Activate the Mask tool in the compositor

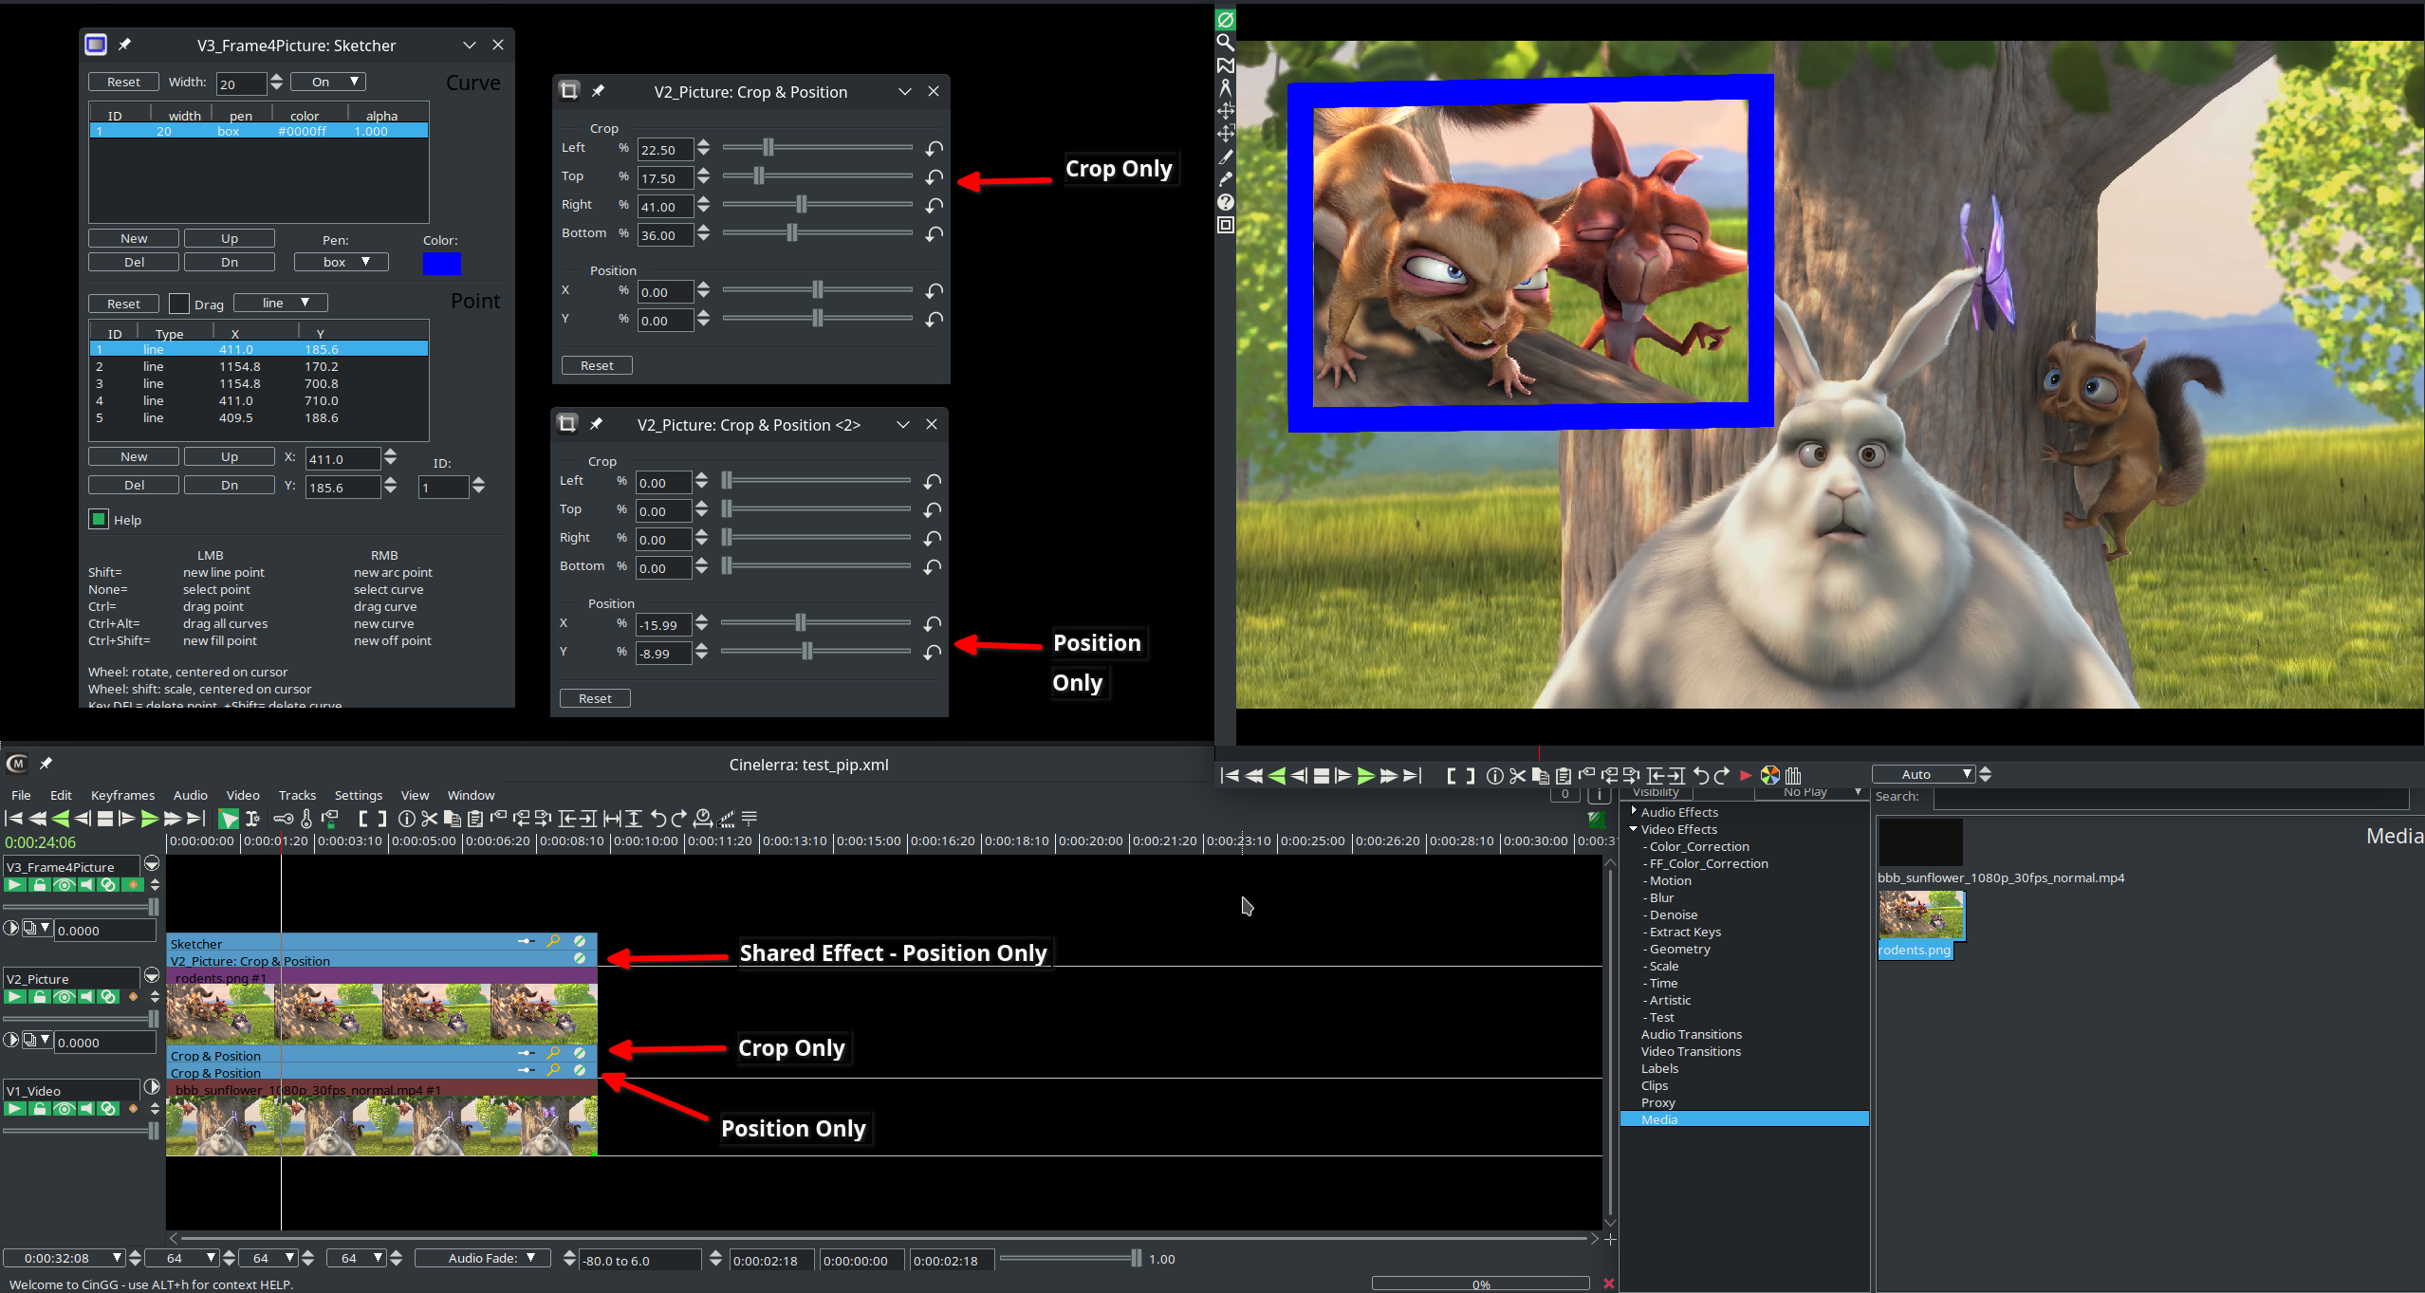coord(1225,65)
